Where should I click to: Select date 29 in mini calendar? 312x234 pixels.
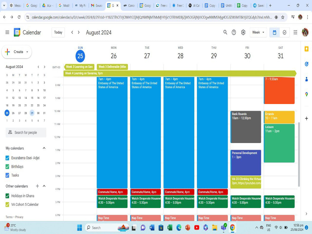click(32, 113)
